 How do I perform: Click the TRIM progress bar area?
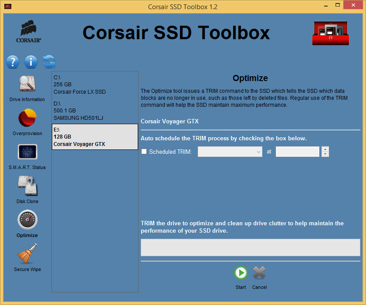tap(250, 247)
